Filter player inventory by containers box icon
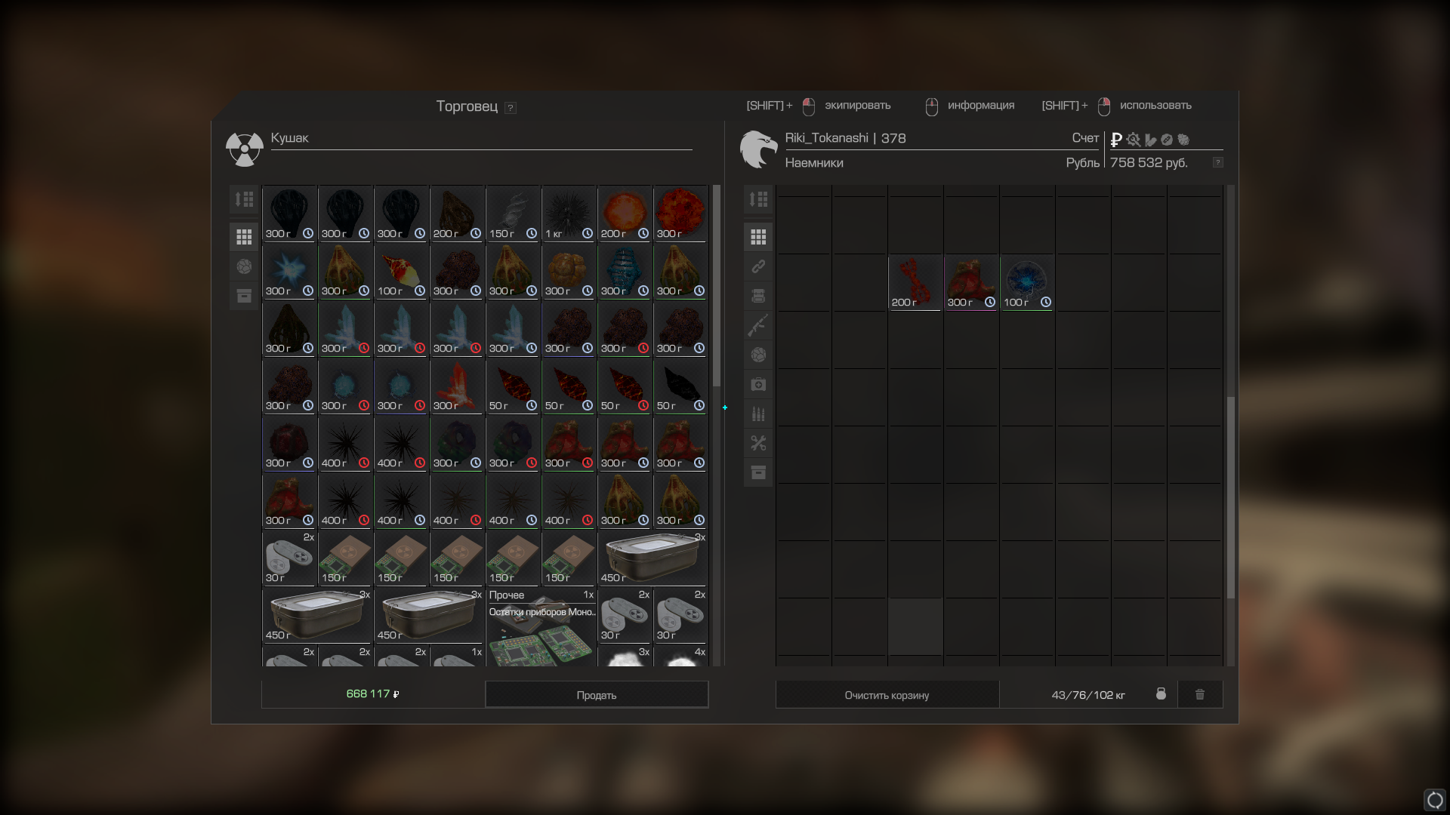Image resolution: width=1450 pixels, height=815 pixels. 758,472
